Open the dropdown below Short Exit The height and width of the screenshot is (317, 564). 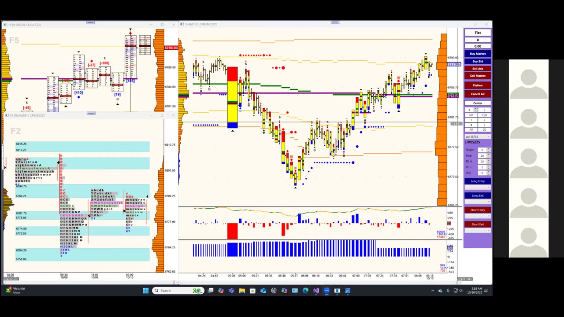478,230
